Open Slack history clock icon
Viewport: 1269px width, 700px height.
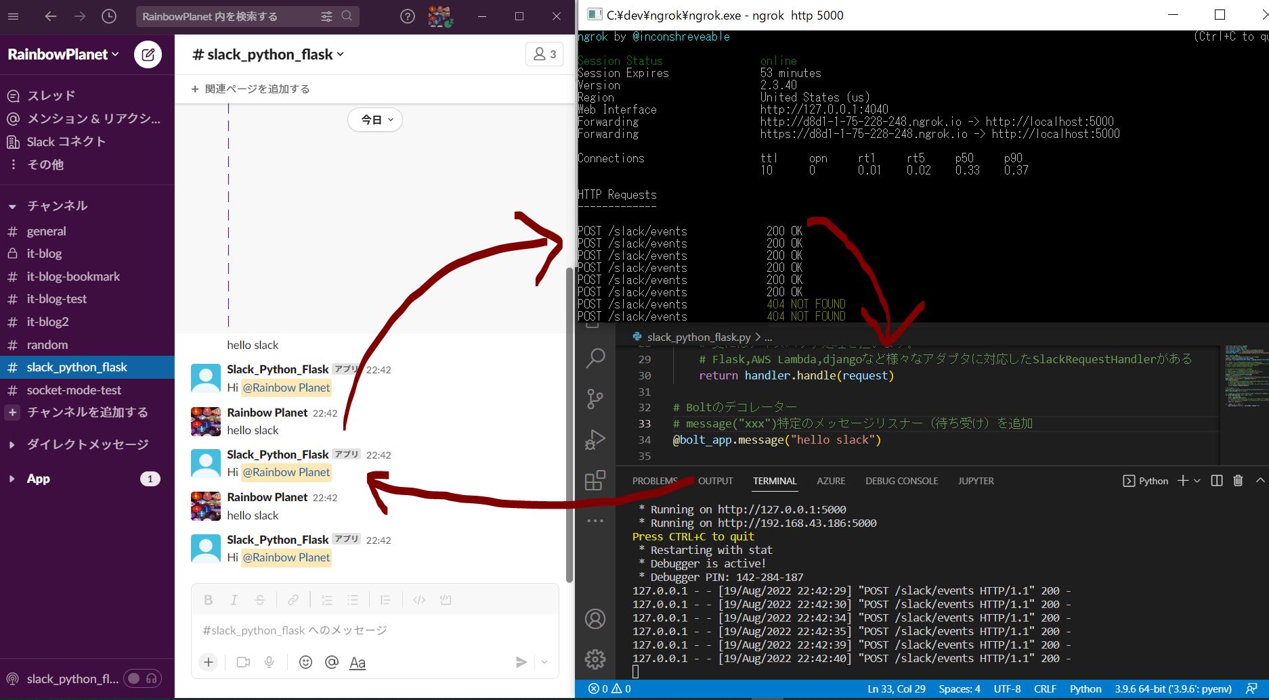pos(109,16)
